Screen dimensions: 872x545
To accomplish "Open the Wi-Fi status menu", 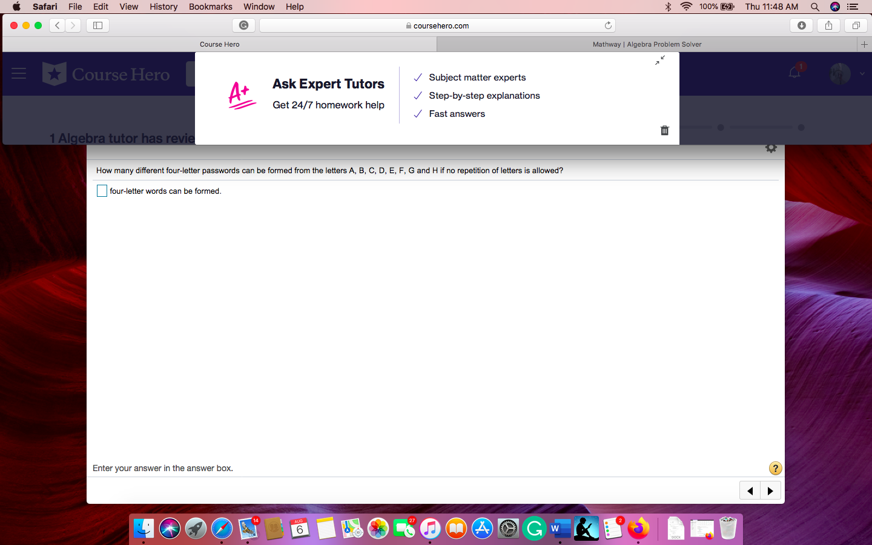I will coord(686,7).
